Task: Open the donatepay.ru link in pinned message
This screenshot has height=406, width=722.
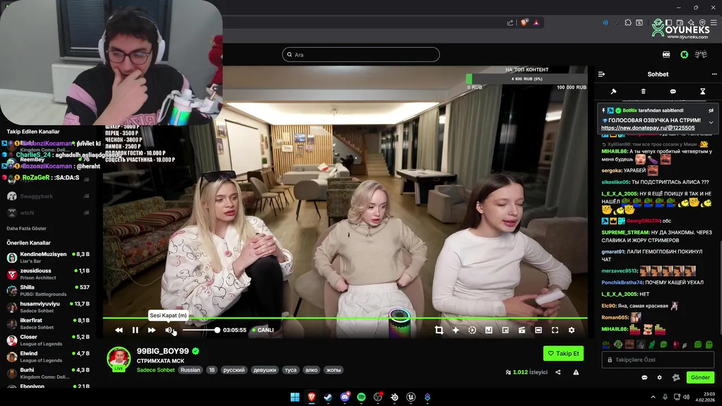Action: tap(648, 128)
